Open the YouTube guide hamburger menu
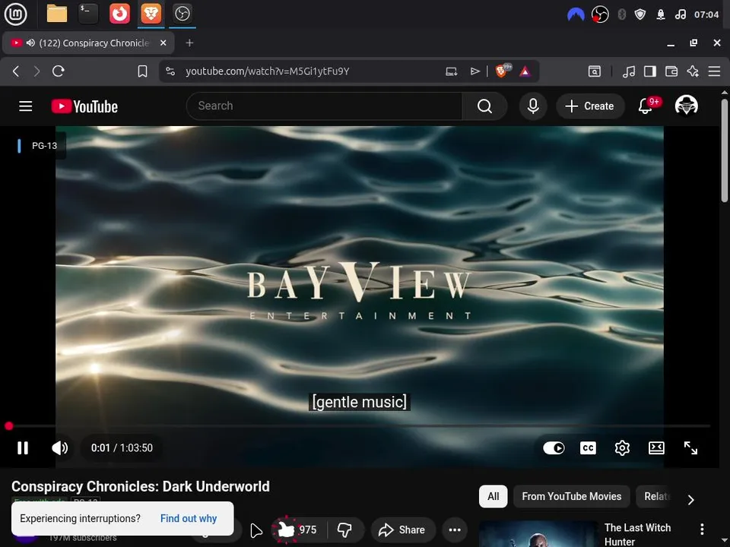The height and width of the screenshot is (547, 730). pyautogui.click(x=26, y=106)
